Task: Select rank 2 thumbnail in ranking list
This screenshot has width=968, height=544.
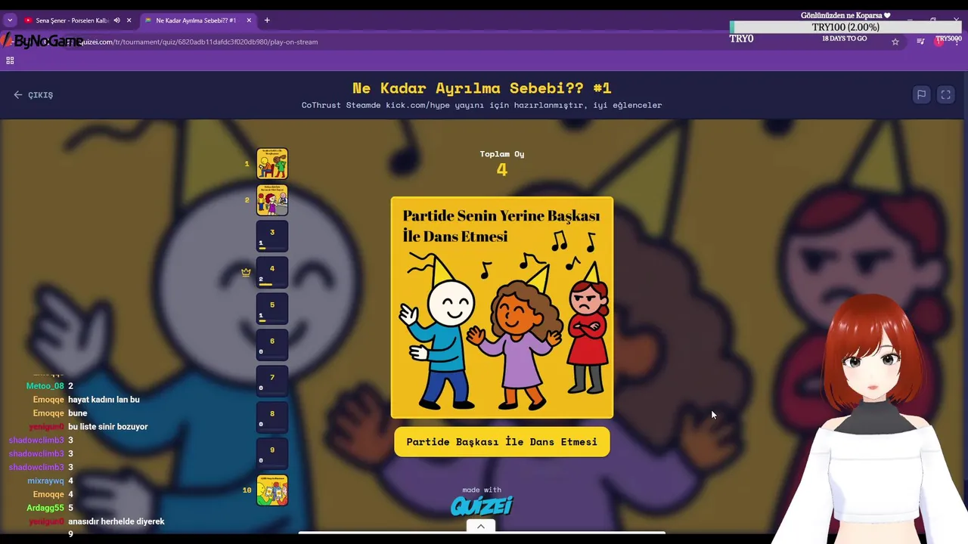Action: point(272,200)
